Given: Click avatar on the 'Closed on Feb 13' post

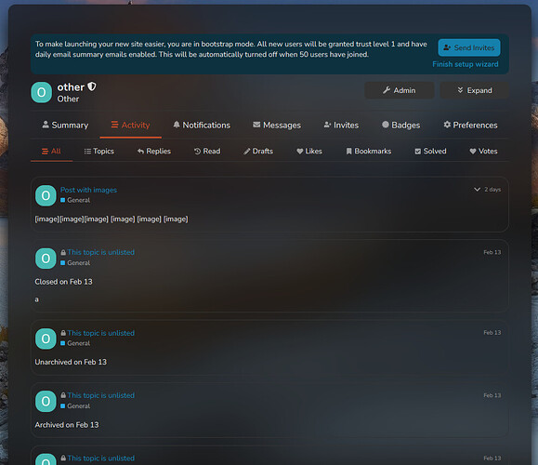Looking at the screenshot, I should (46, 259).
